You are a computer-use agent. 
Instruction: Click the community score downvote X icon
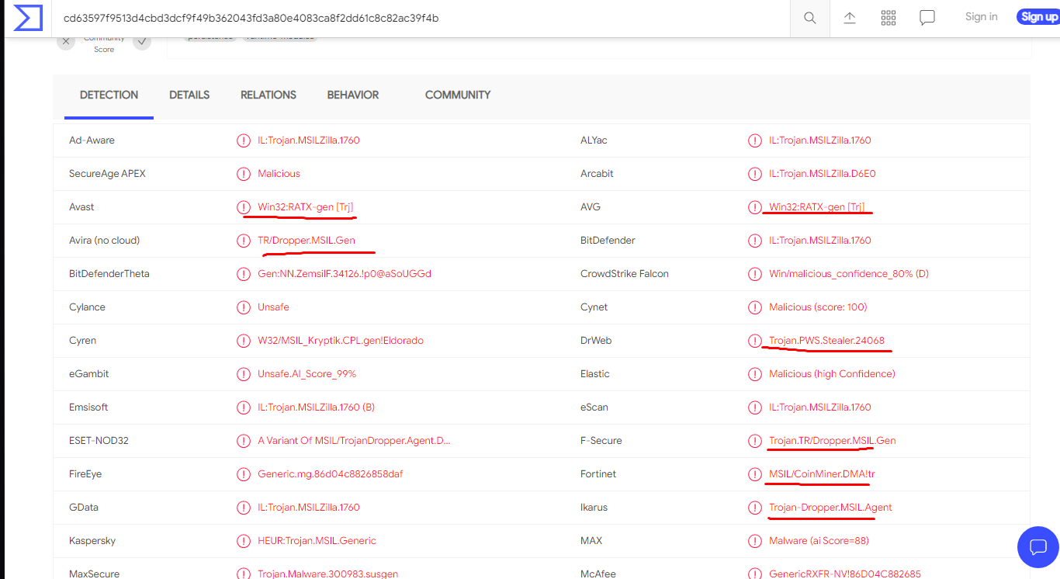65,42
